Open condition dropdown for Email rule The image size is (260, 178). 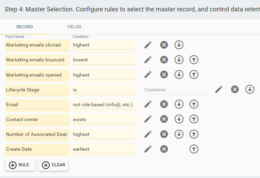click(104, 105)
